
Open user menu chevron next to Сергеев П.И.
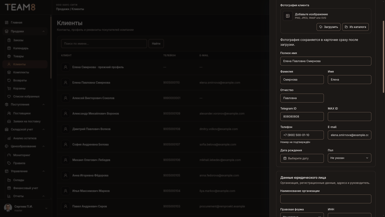pos(46,208)
